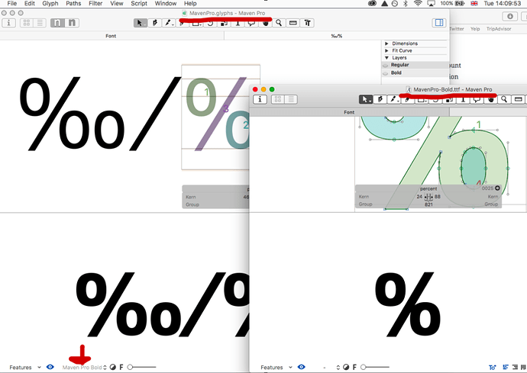Screen dimensions: 527x373
Task: Open the Filter menu
Action: [x=95, y=4]
